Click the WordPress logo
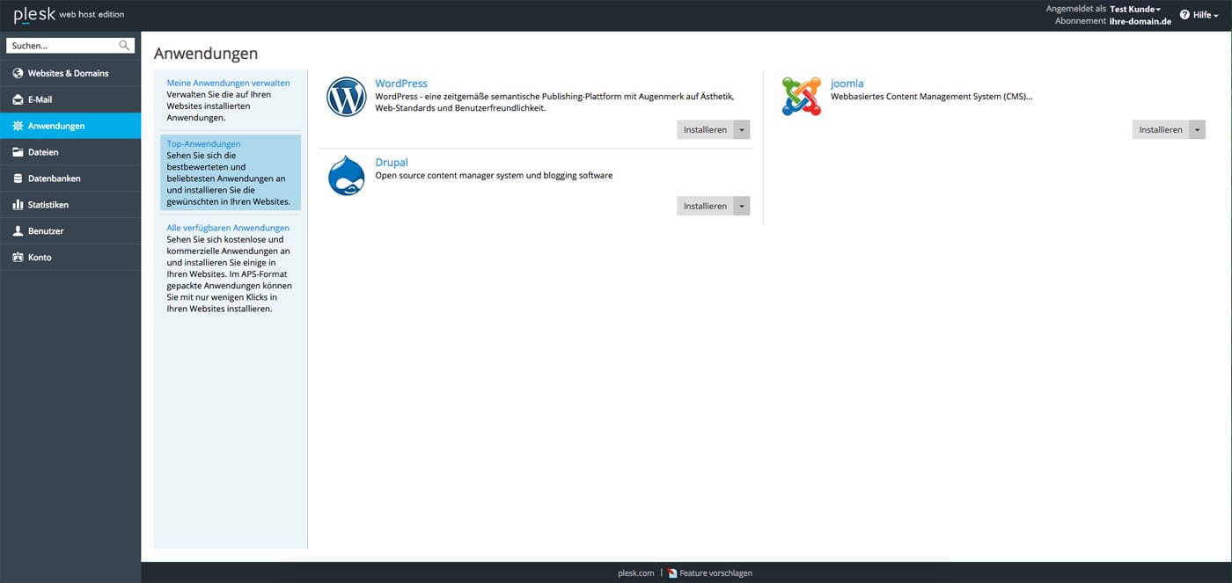 coord(346,97)
